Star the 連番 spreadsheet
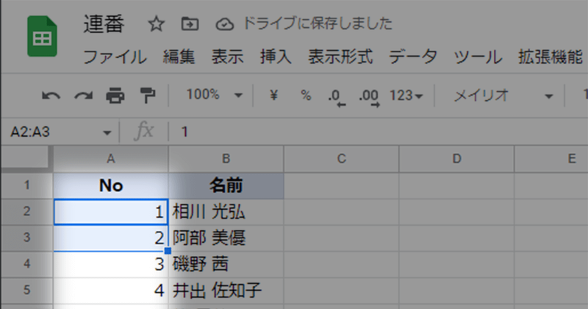 pyautogui.click(x=156, y=24)
